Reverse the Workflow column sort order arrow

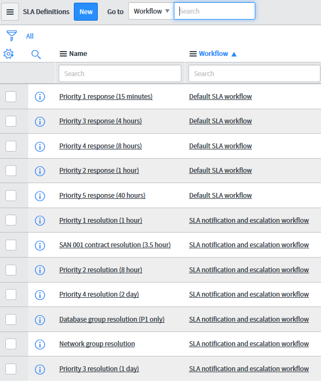[x=234, y=54]
